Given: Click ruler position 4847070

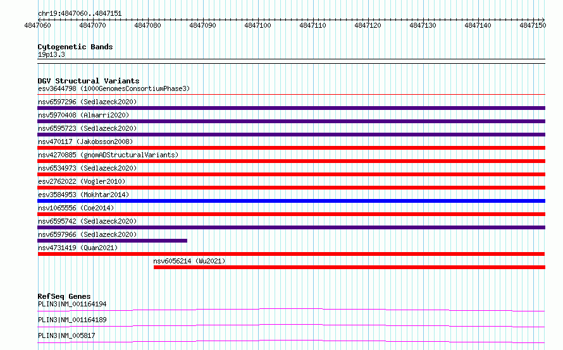Looking at the screenshot, I should coord(92,25).
